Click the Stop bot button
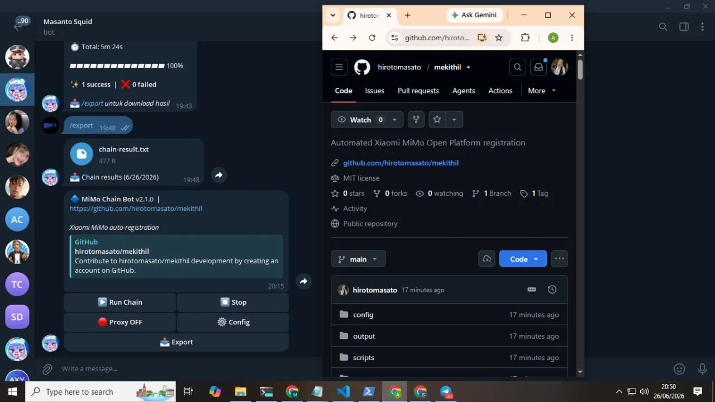 [x=233, y=302]
